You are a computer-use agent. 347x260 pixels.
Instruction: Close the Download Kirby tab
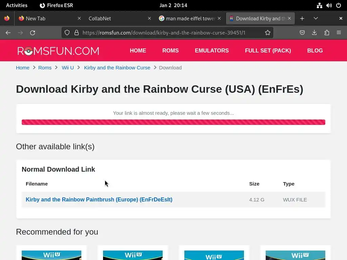(x=289, y=18)
